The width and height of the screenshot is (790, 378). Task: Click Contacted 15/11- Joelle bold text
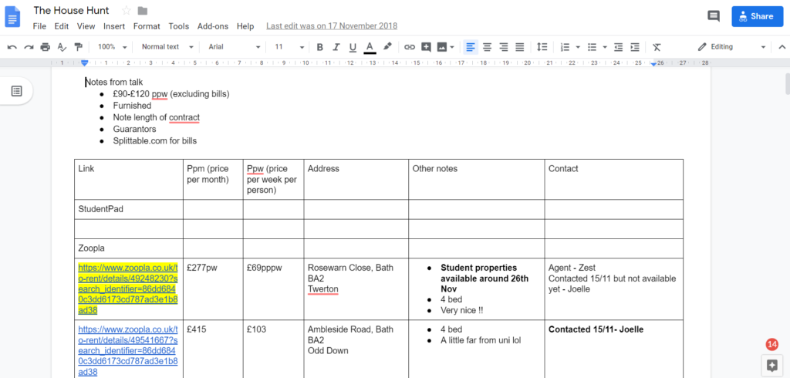[596, 329]
